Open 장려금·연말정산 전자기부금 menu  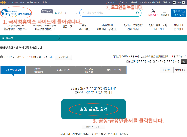[x=133, y=27]
